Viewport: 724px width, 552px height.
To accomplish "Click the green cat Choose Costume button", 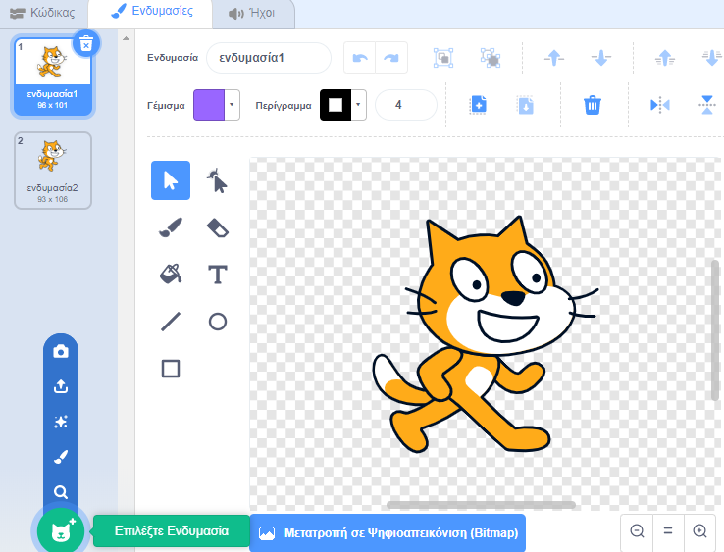I will tap(61, 531).
